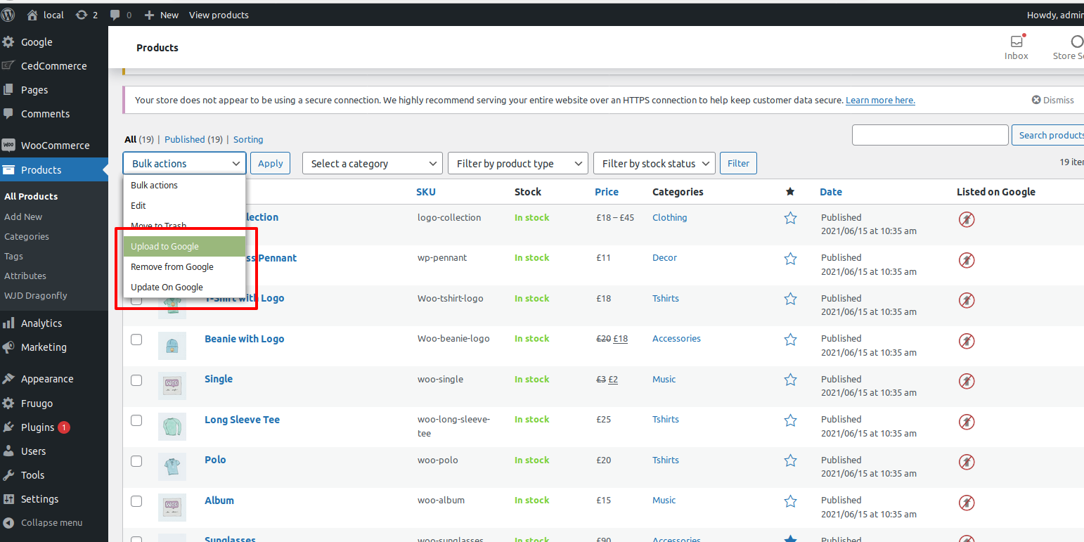Select the Single product checkbox
Screen dimensions: 1084x542
tap(136, 380)
